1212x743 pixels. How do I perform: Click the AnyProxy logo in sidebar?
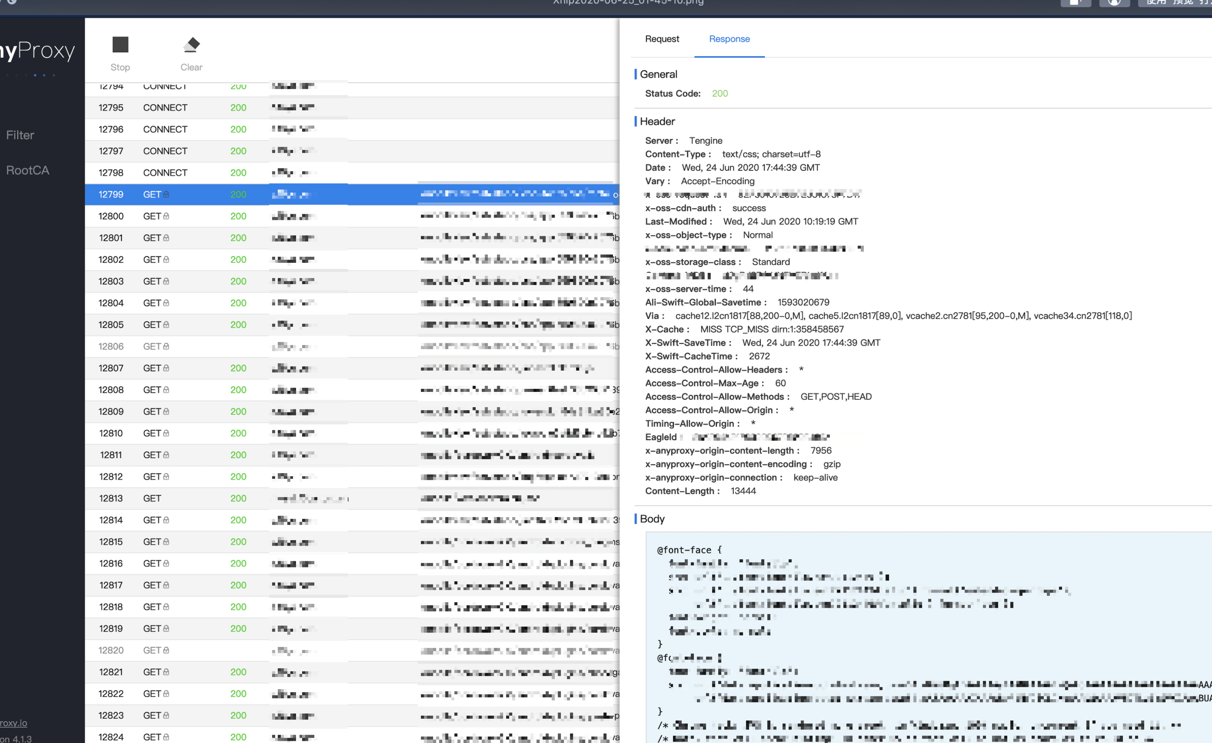point(37,50)
